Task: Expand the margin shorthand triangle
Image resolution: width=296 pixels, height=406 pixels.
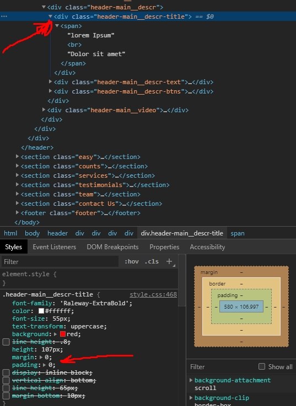Action: click(x=41, y=357)
